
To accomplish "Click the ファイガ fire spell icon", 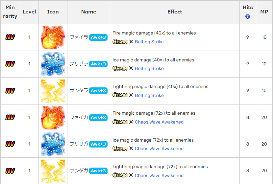I will (x=53, y=118).
